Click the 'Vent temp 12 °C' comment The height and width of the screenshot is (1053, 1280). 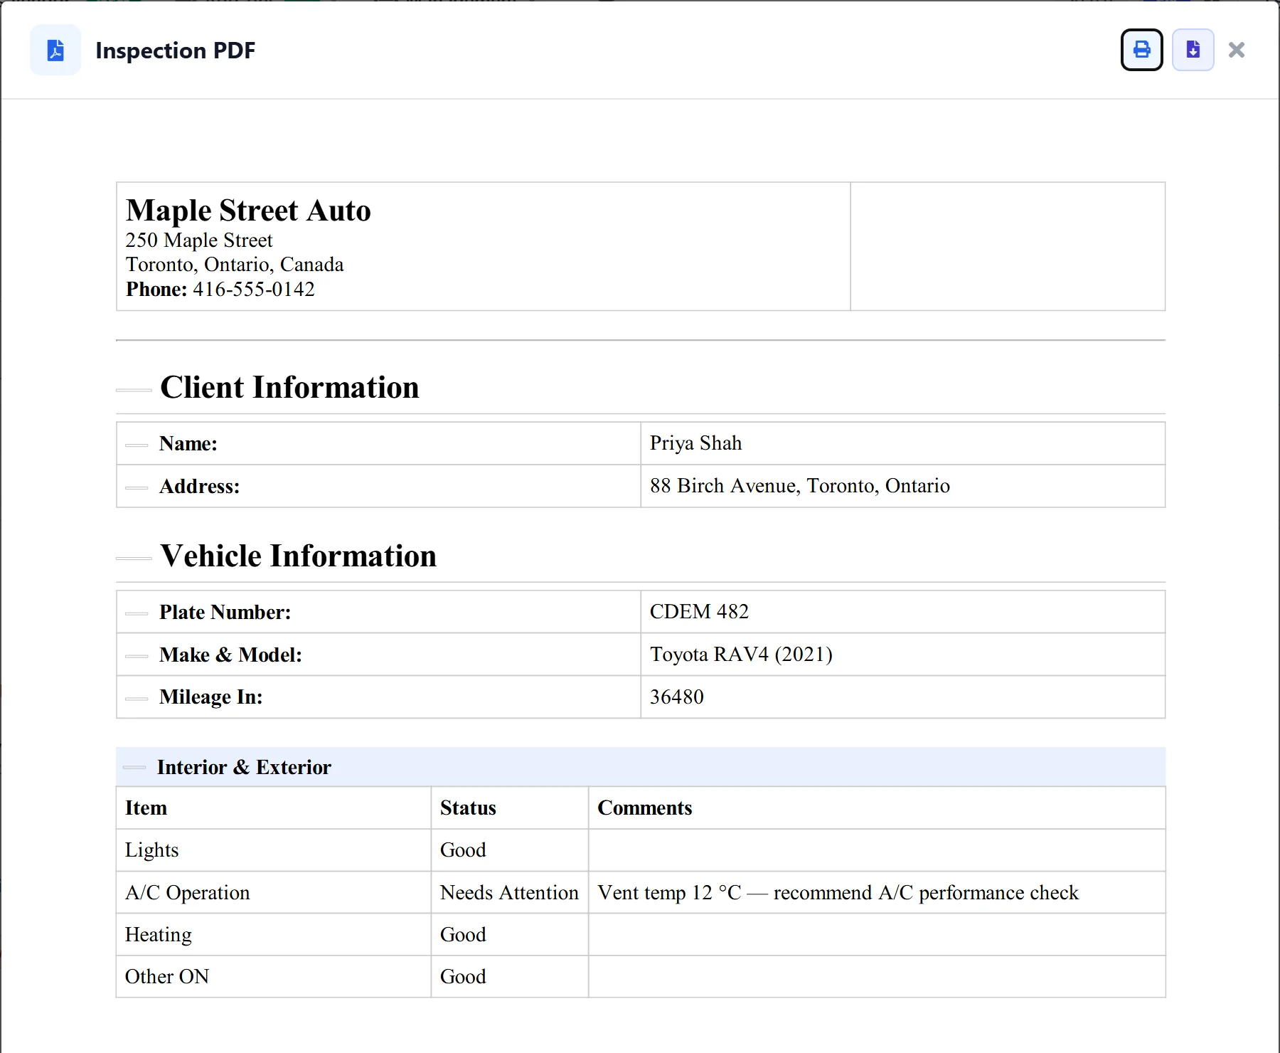coord(877,892)
